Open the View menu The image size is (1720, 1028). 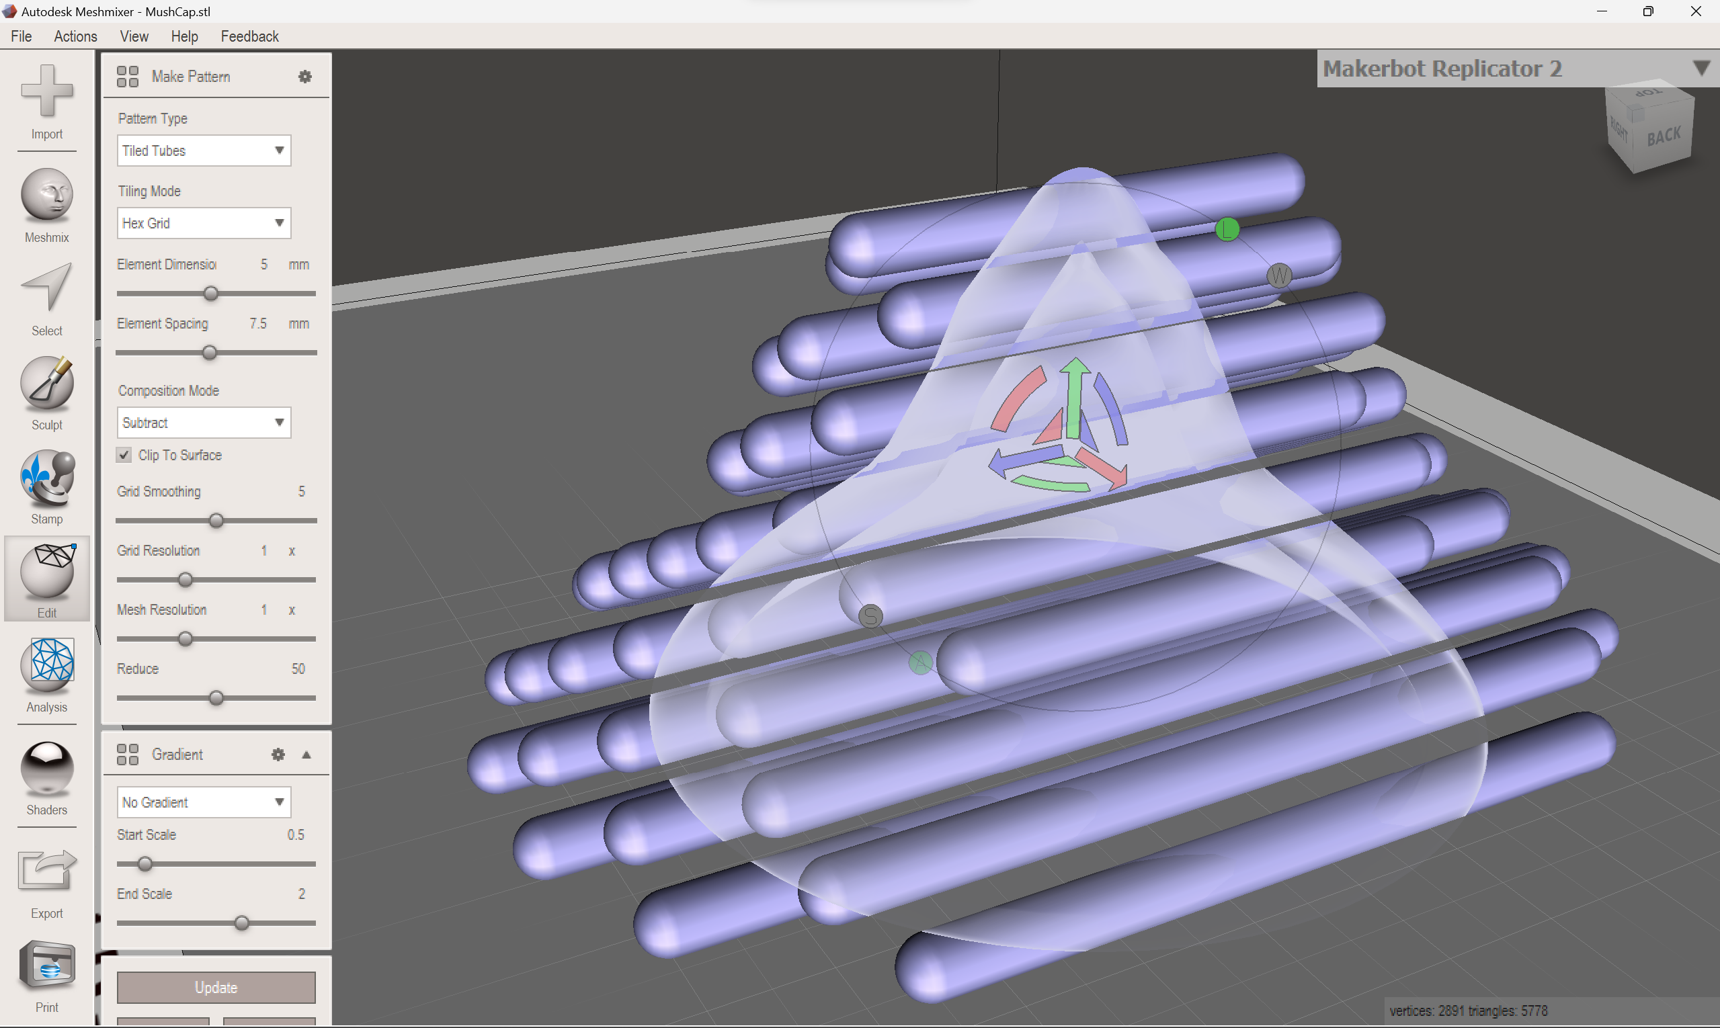click(134, 36)
